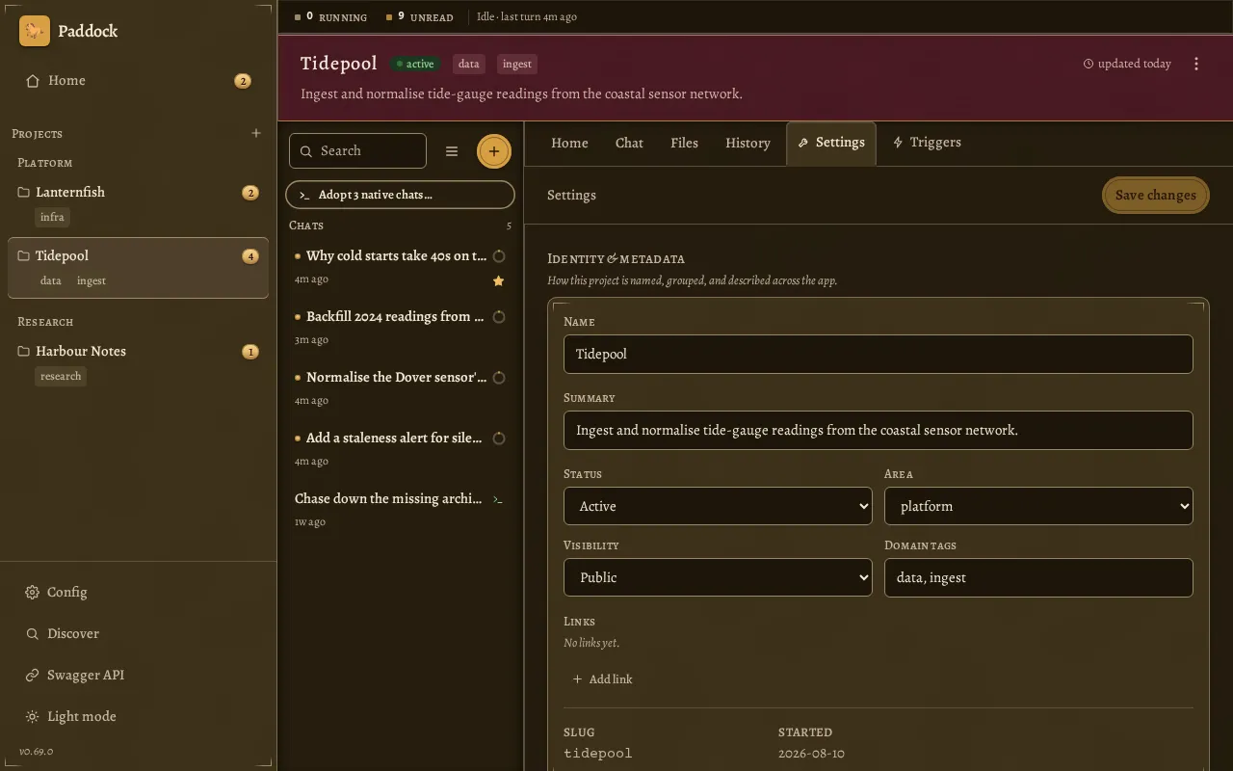The height and width of the screenshot is (771, 1233).
Task: Click the updated today clock indicator
Action: click(x=1127, y=64)
